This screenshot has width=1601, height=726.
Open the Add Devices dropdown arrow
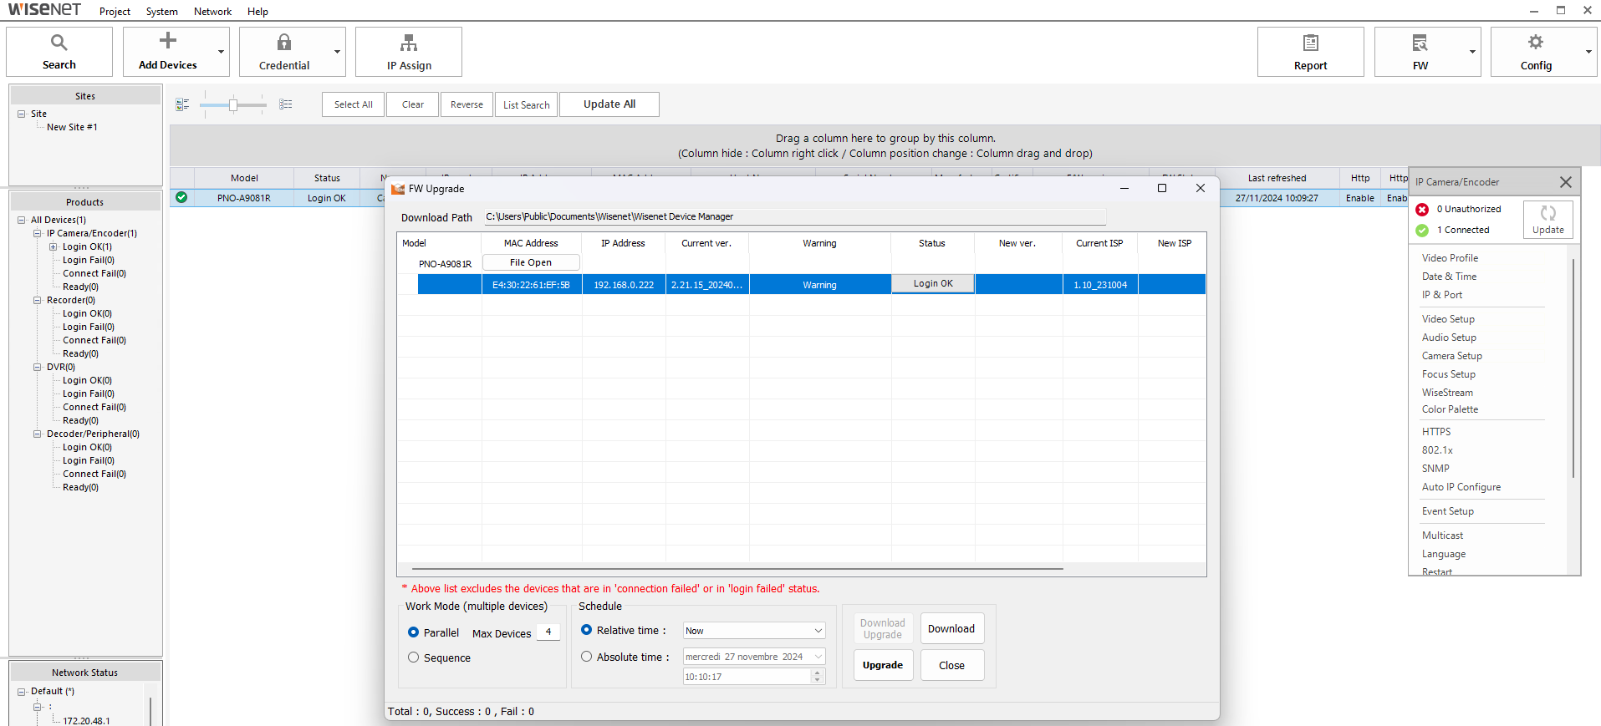coord(221,52)
